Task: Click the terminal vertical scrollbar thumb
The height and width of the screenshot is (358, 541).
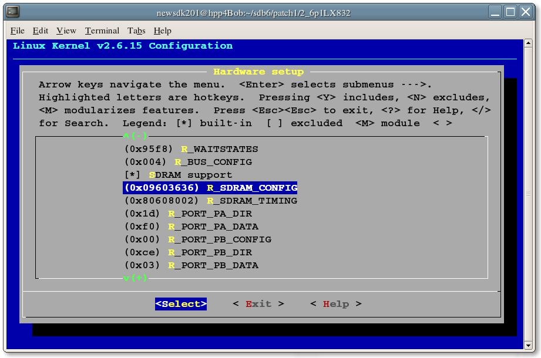Action: click(x=528, y=194)
